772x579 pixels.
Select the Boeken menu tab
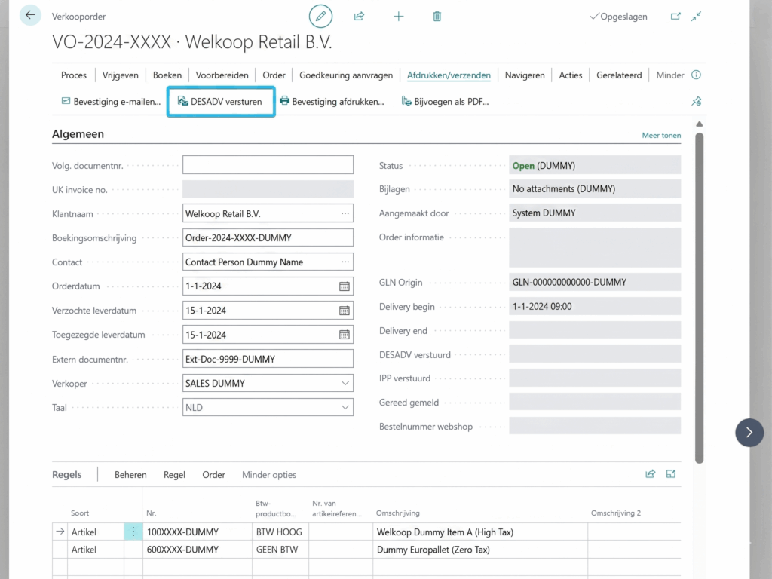coord(167,75)
